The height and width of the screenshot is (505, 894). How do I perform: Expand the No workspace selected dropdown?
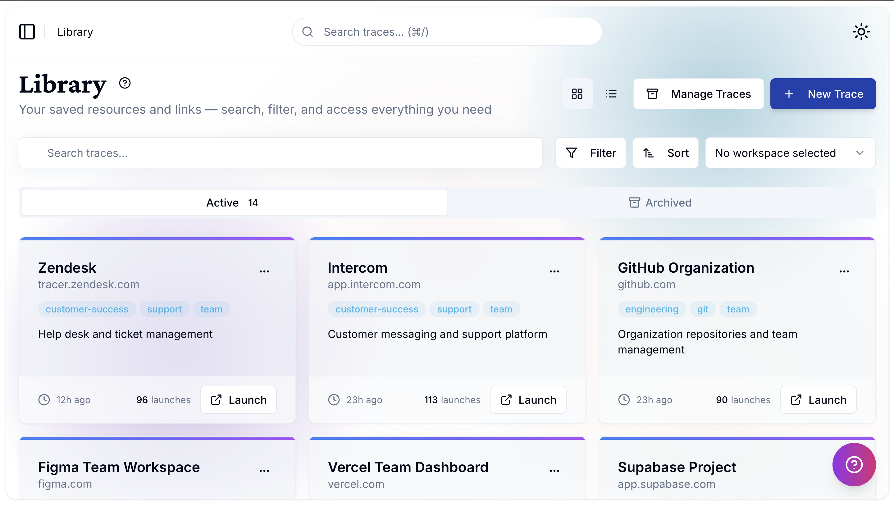pos(790,153)
